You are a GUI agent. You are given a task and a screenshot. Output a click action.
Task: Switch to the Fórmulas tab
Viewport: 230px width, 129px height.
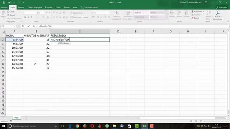(49, 7)
